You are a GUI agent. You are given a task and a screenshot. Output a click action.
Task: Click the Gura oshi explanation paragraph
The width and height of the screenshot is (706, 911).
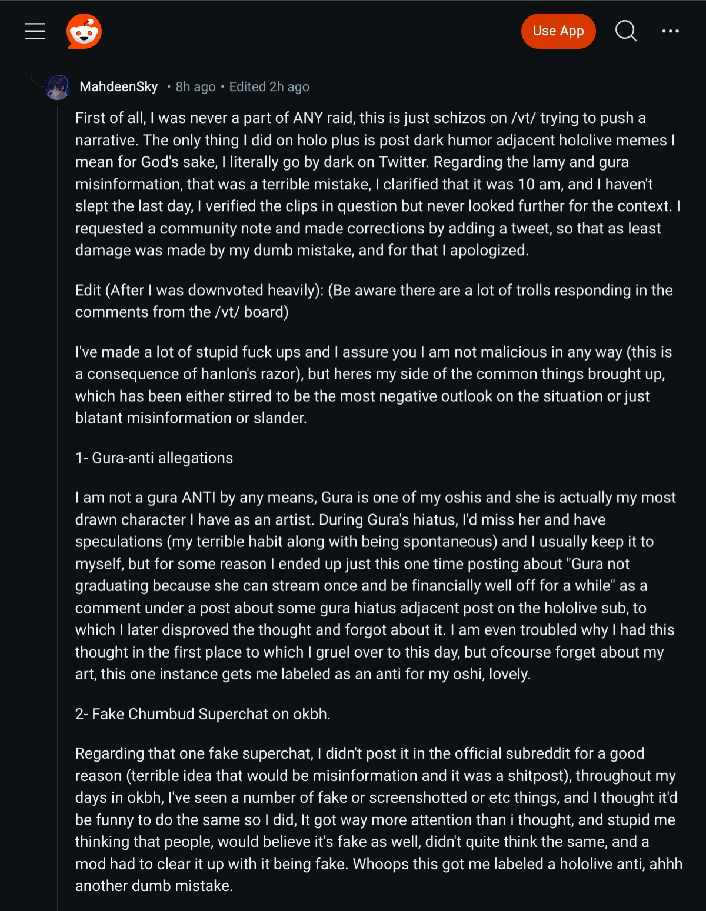(376, 586)
